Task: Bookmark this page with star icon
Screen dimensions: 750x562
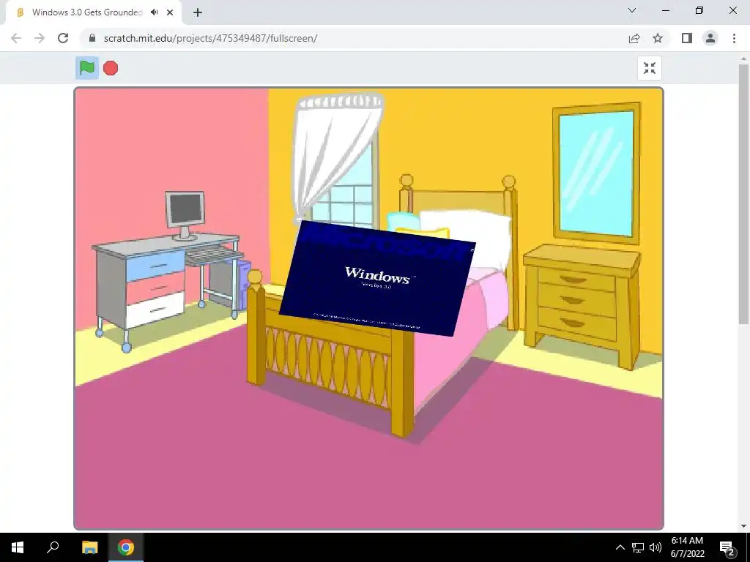Action: tap(658, 38)
